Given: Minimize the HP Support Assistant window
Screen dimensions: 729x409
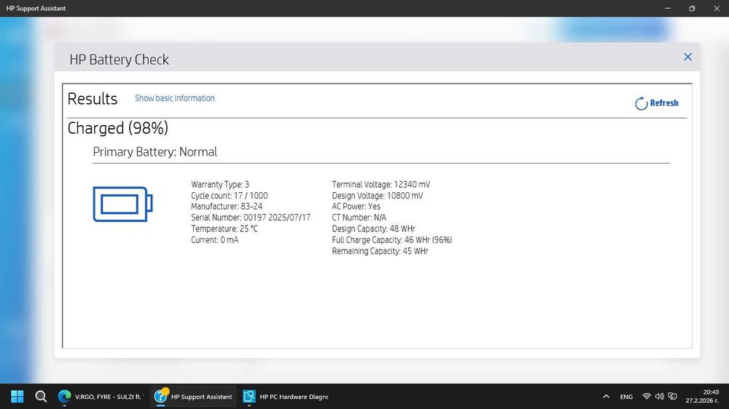Looking at the screenshot, I should (x=668, y=8).
